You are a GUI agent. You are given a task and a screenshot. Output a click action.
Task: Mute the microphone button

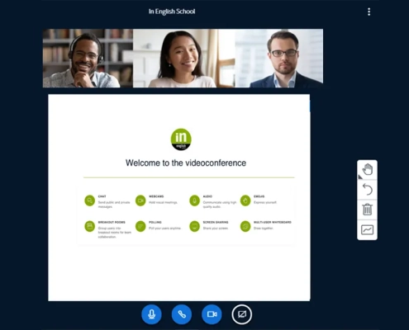tap(151, 314)
